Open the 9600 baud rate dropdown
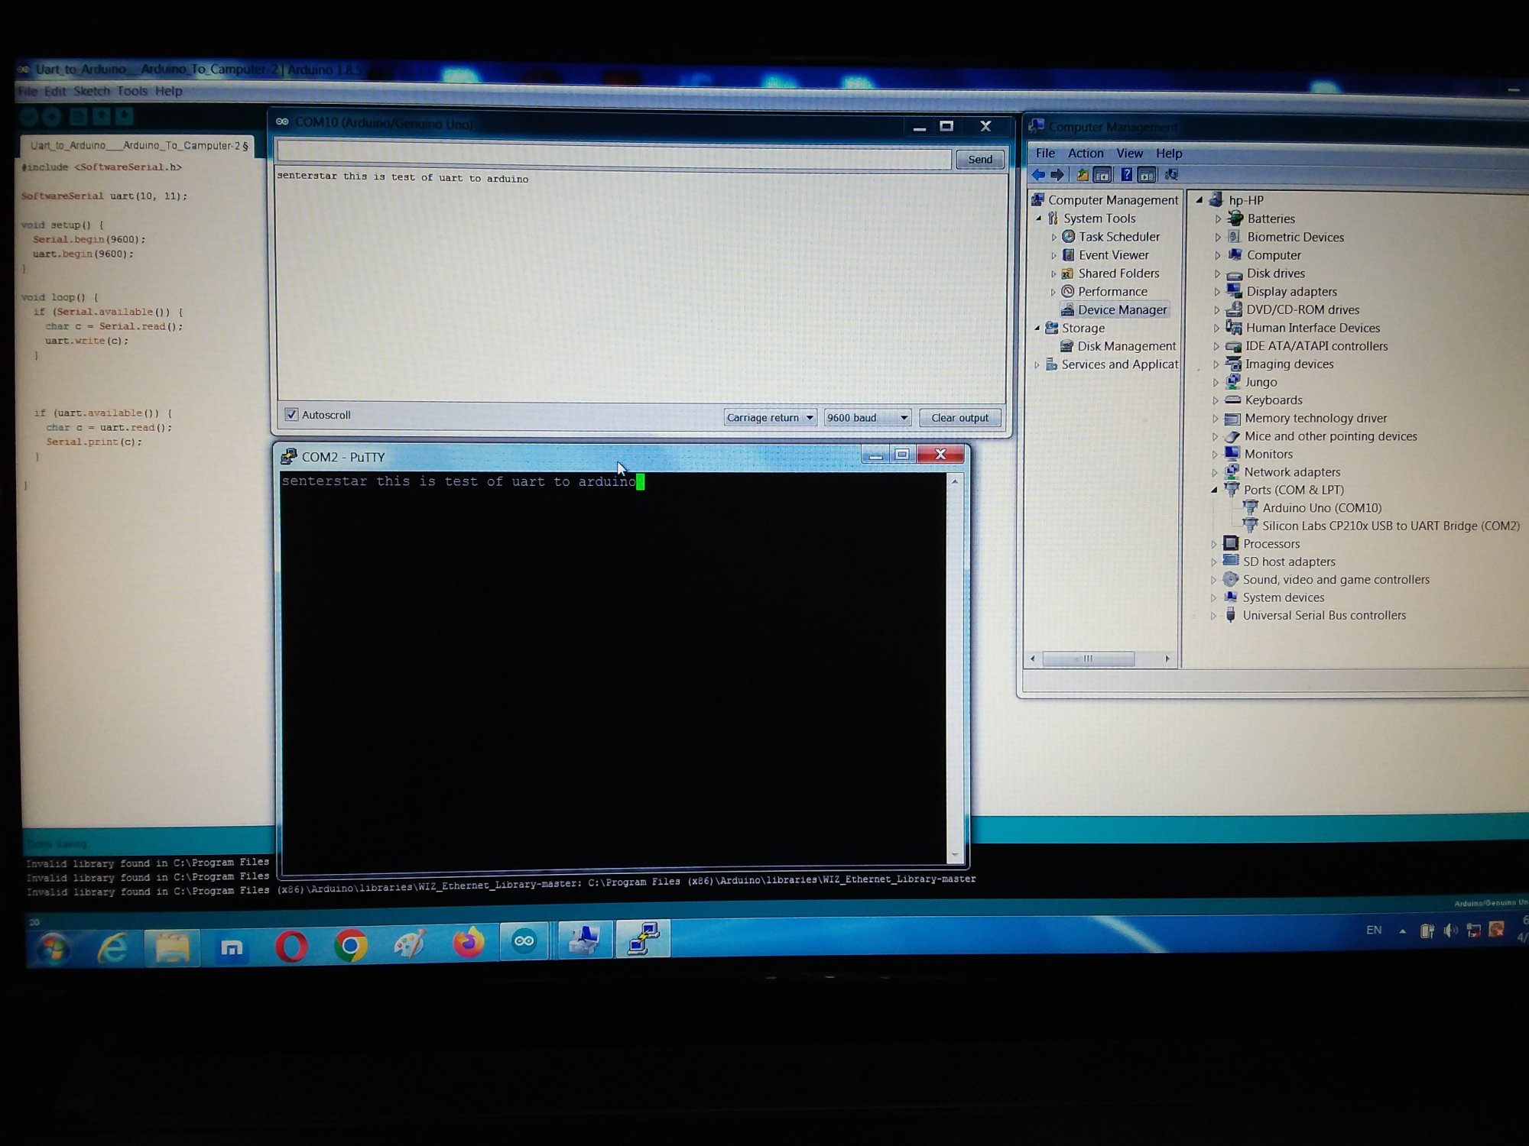The width and height of the screenshot is (1529, 1146). 867,417
